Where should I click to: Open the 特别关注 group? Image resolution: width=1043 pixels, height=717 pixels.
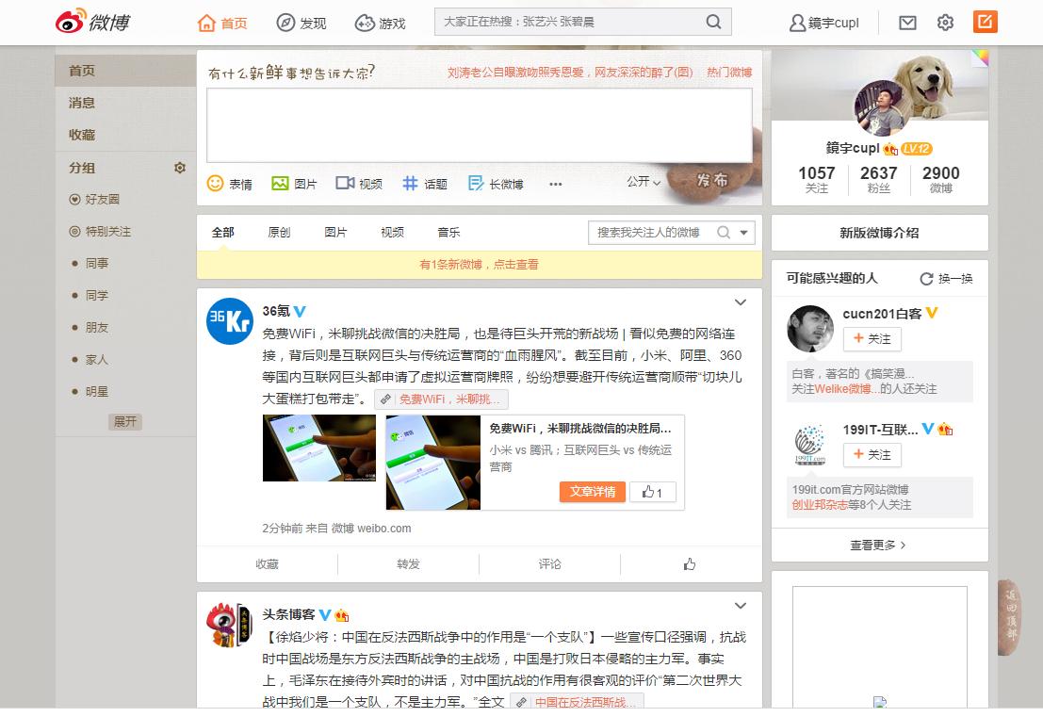click(x=100, y=232)
